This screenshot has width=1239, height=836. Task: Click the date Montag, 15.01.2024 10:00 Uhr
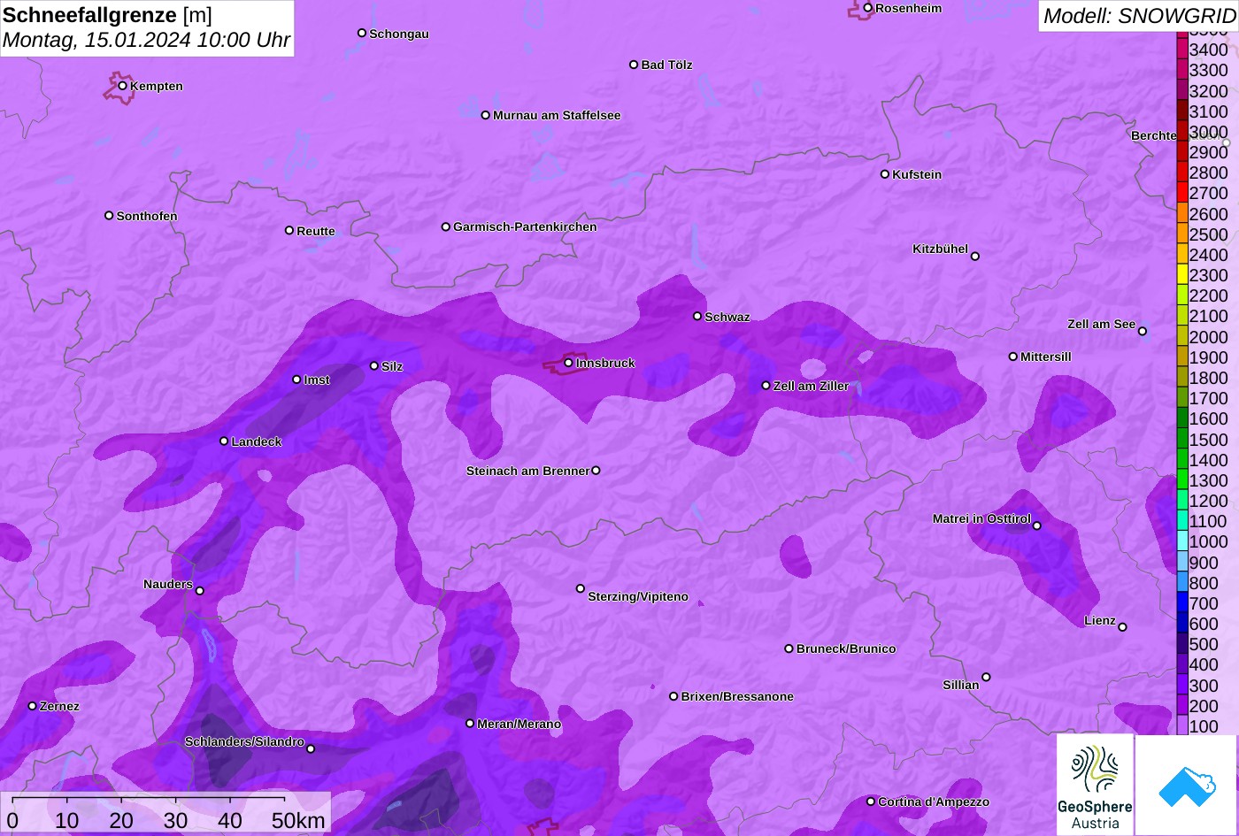146,40
